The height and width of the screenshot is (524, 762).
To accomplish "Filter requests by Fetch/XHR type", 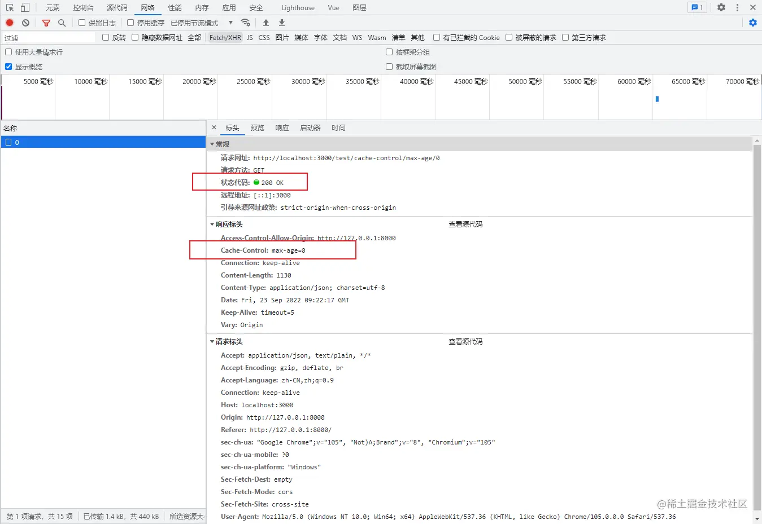I will [x=225, y=38].
